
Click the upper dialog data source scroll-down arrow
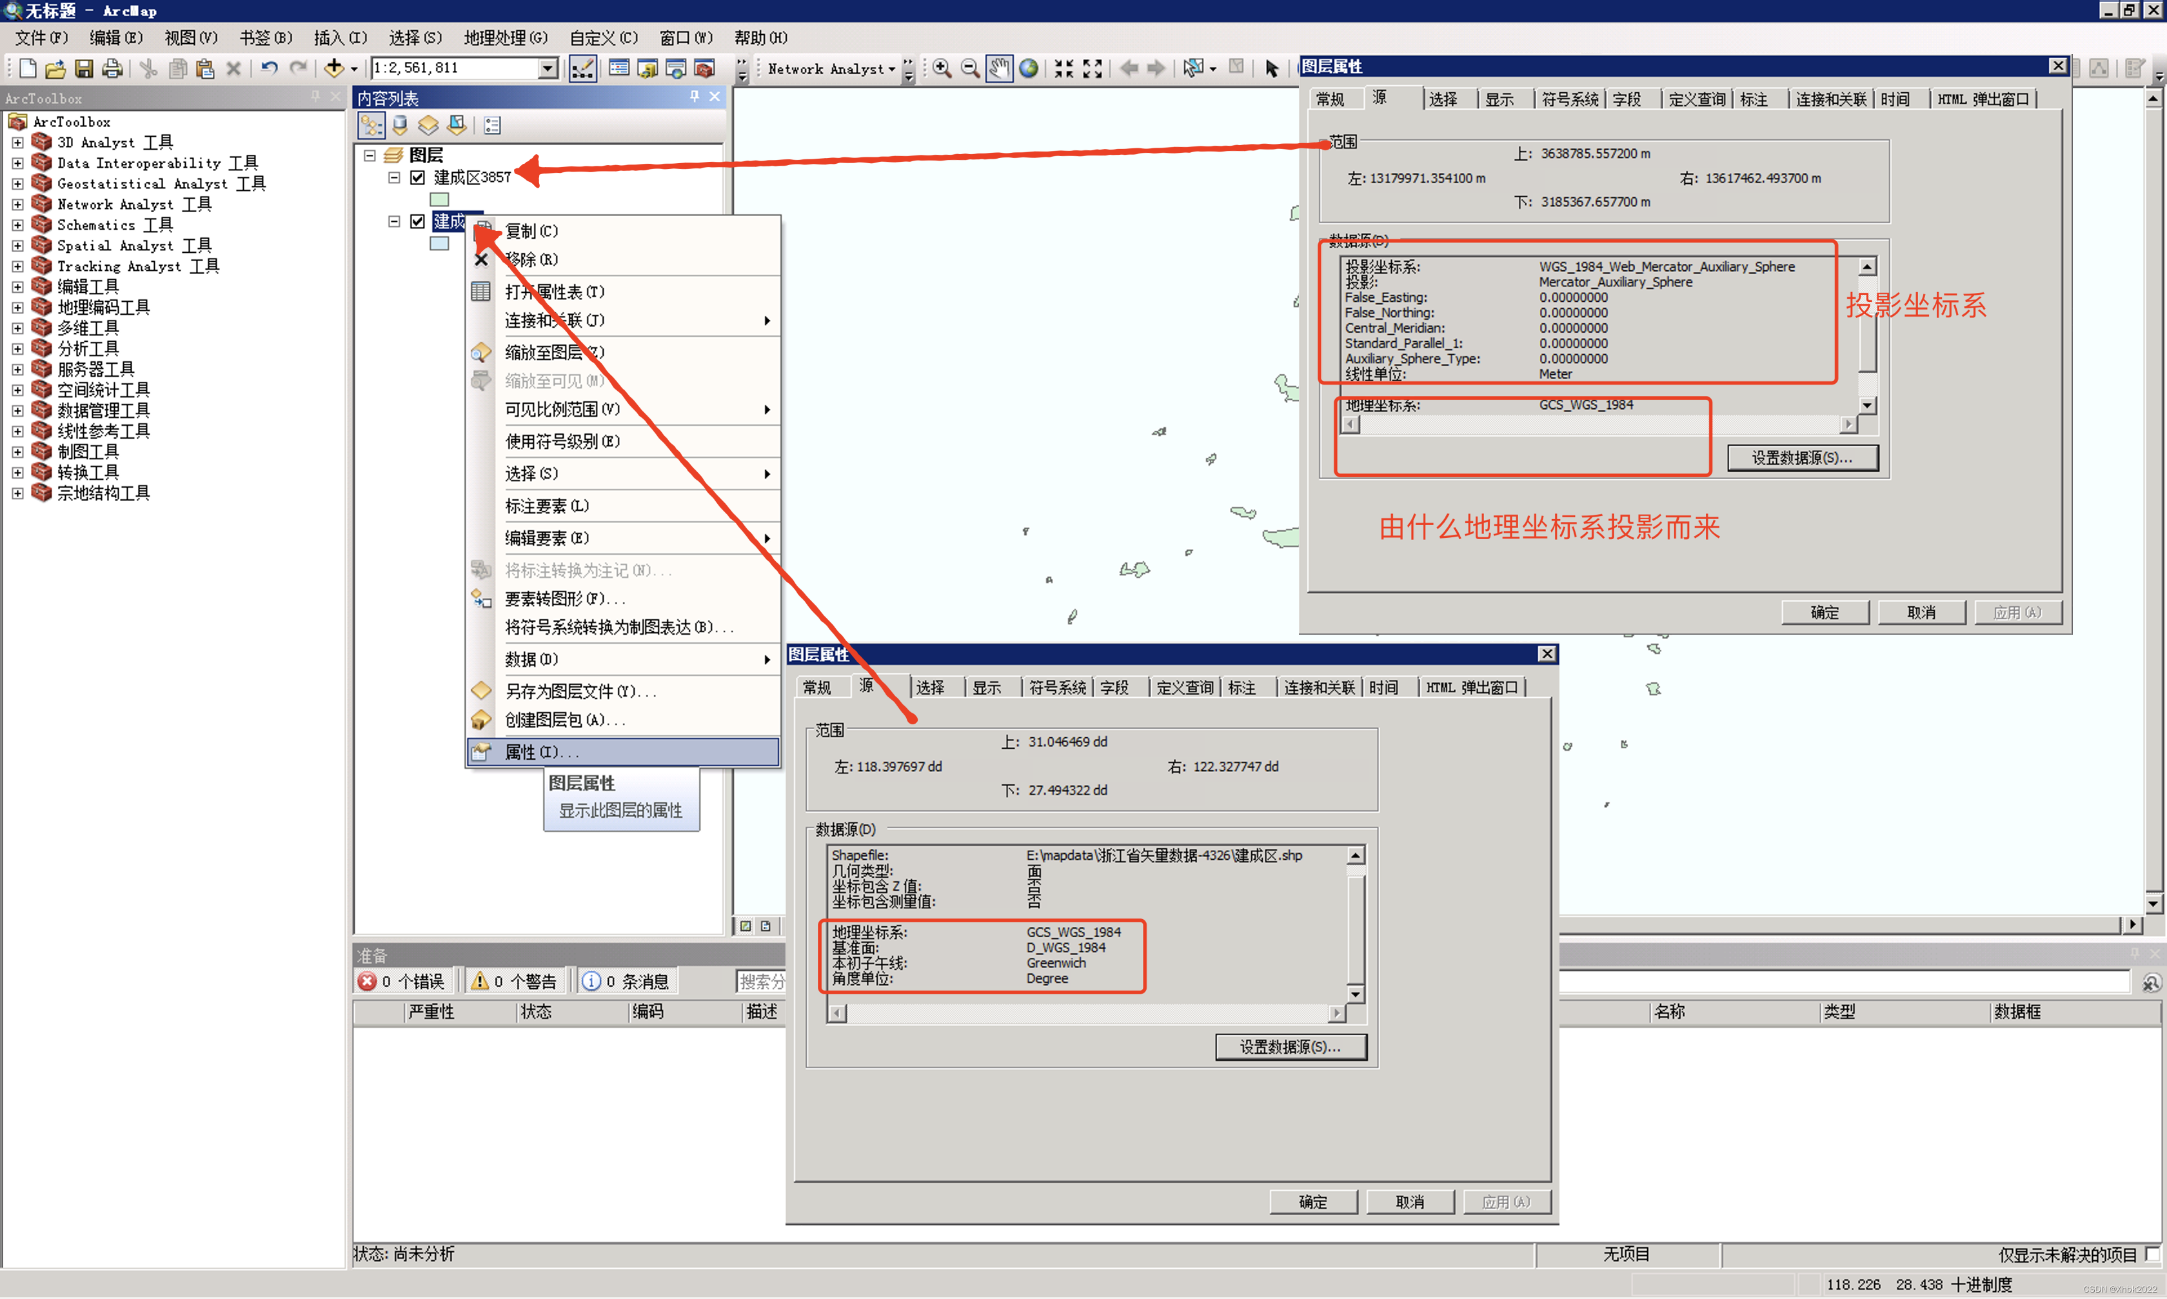[1867, 405]
